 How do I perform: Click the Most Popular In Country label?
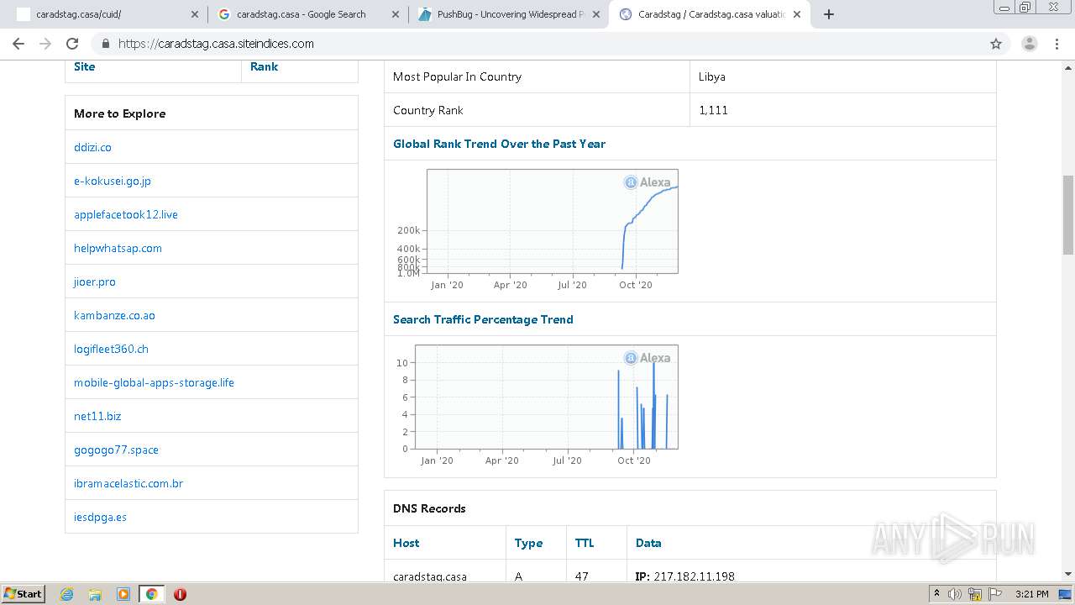(457, 76)
